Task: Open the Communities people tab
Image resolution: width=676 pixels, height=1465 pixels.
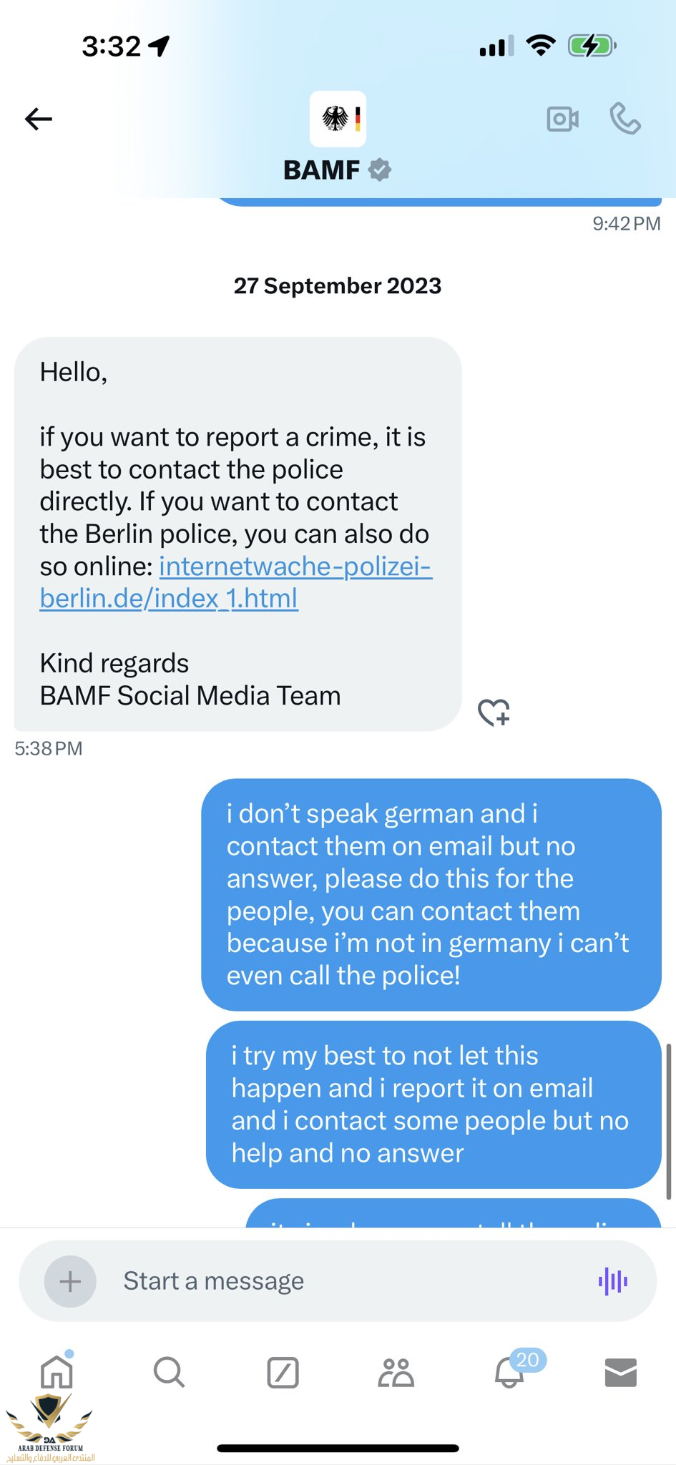Action: click(396, 1373)
